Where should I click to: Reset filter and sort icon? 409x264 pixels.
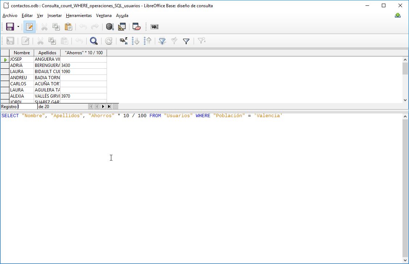pos(201,41)
